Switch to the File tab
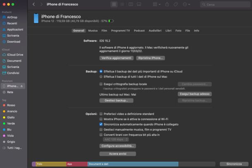The image size is (252, 168). (x=188, y=31)
